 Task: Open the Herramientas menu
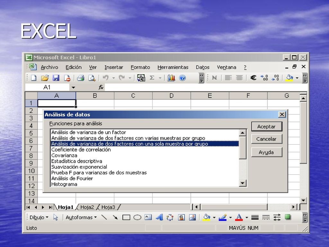tap(173, 67)
